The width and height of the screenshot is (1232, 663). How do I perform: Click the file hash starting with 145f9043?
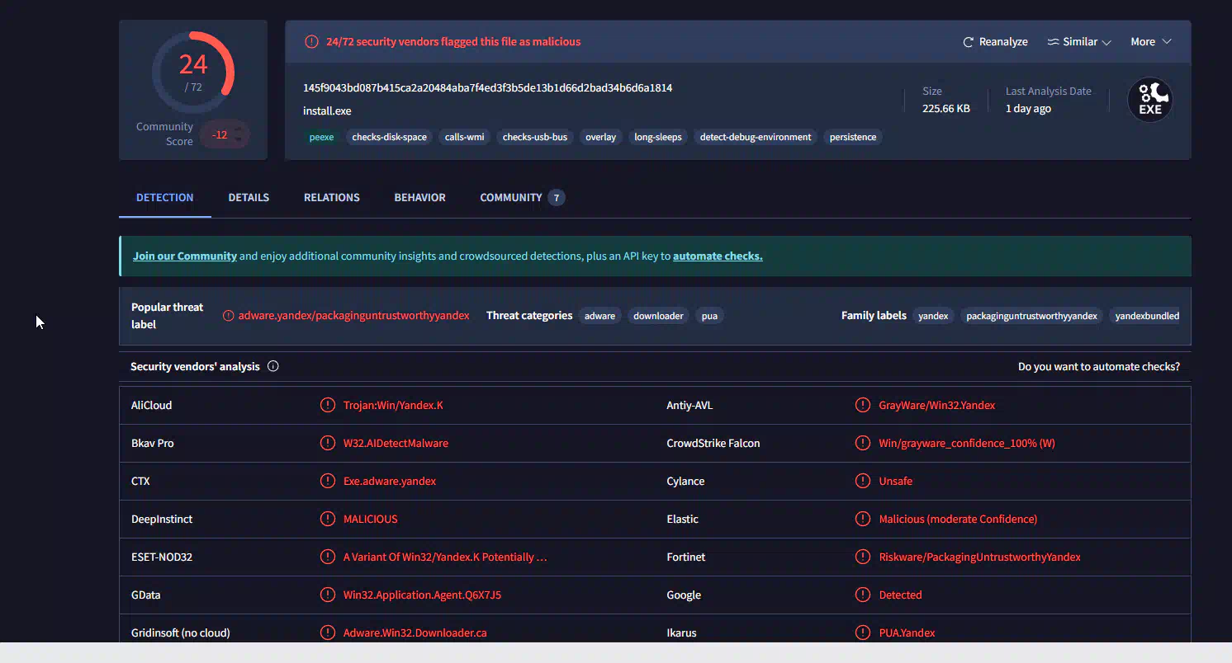click(487, 87)
